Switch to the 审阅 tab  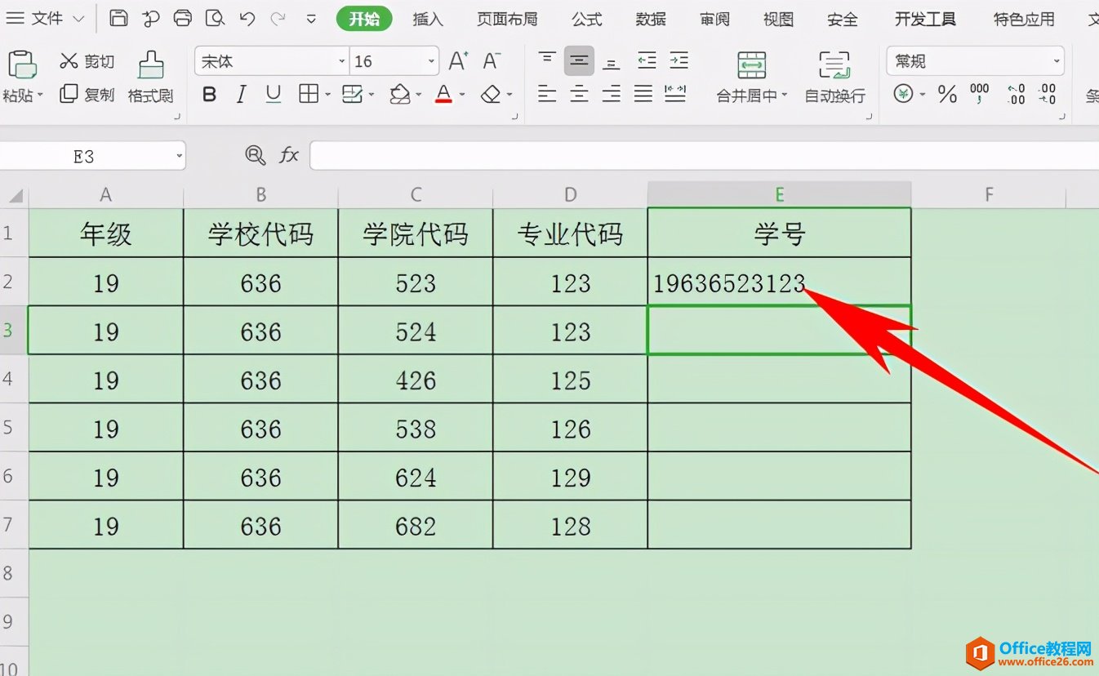click(x=714, y=19)
